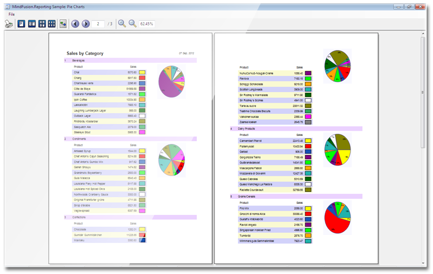The height and width of the screenshot is (274, 433).
Task: Click the Print icon in the toolbar
Action: point(9,24)
